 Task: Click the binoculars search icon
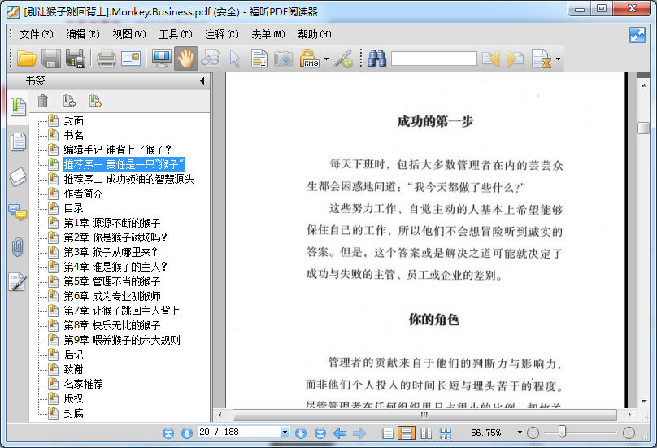(376, 59)
